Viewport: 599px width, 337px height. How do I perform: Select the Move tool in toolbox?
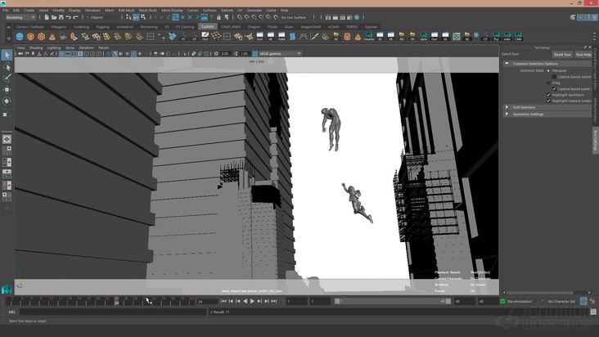(x=7, y=89)
